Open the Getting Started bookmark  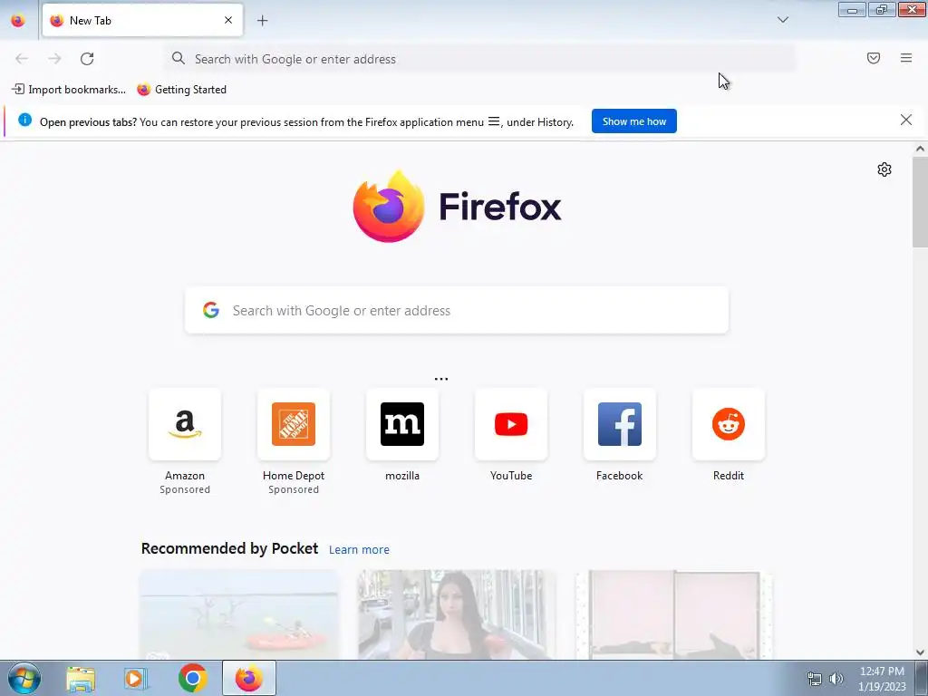(181, 90)
